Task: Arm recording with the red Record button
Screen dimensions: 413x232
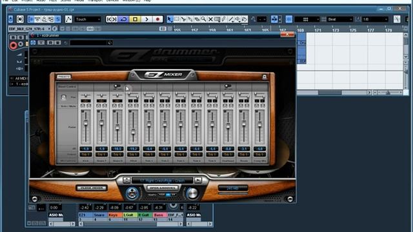Action: 157,19
